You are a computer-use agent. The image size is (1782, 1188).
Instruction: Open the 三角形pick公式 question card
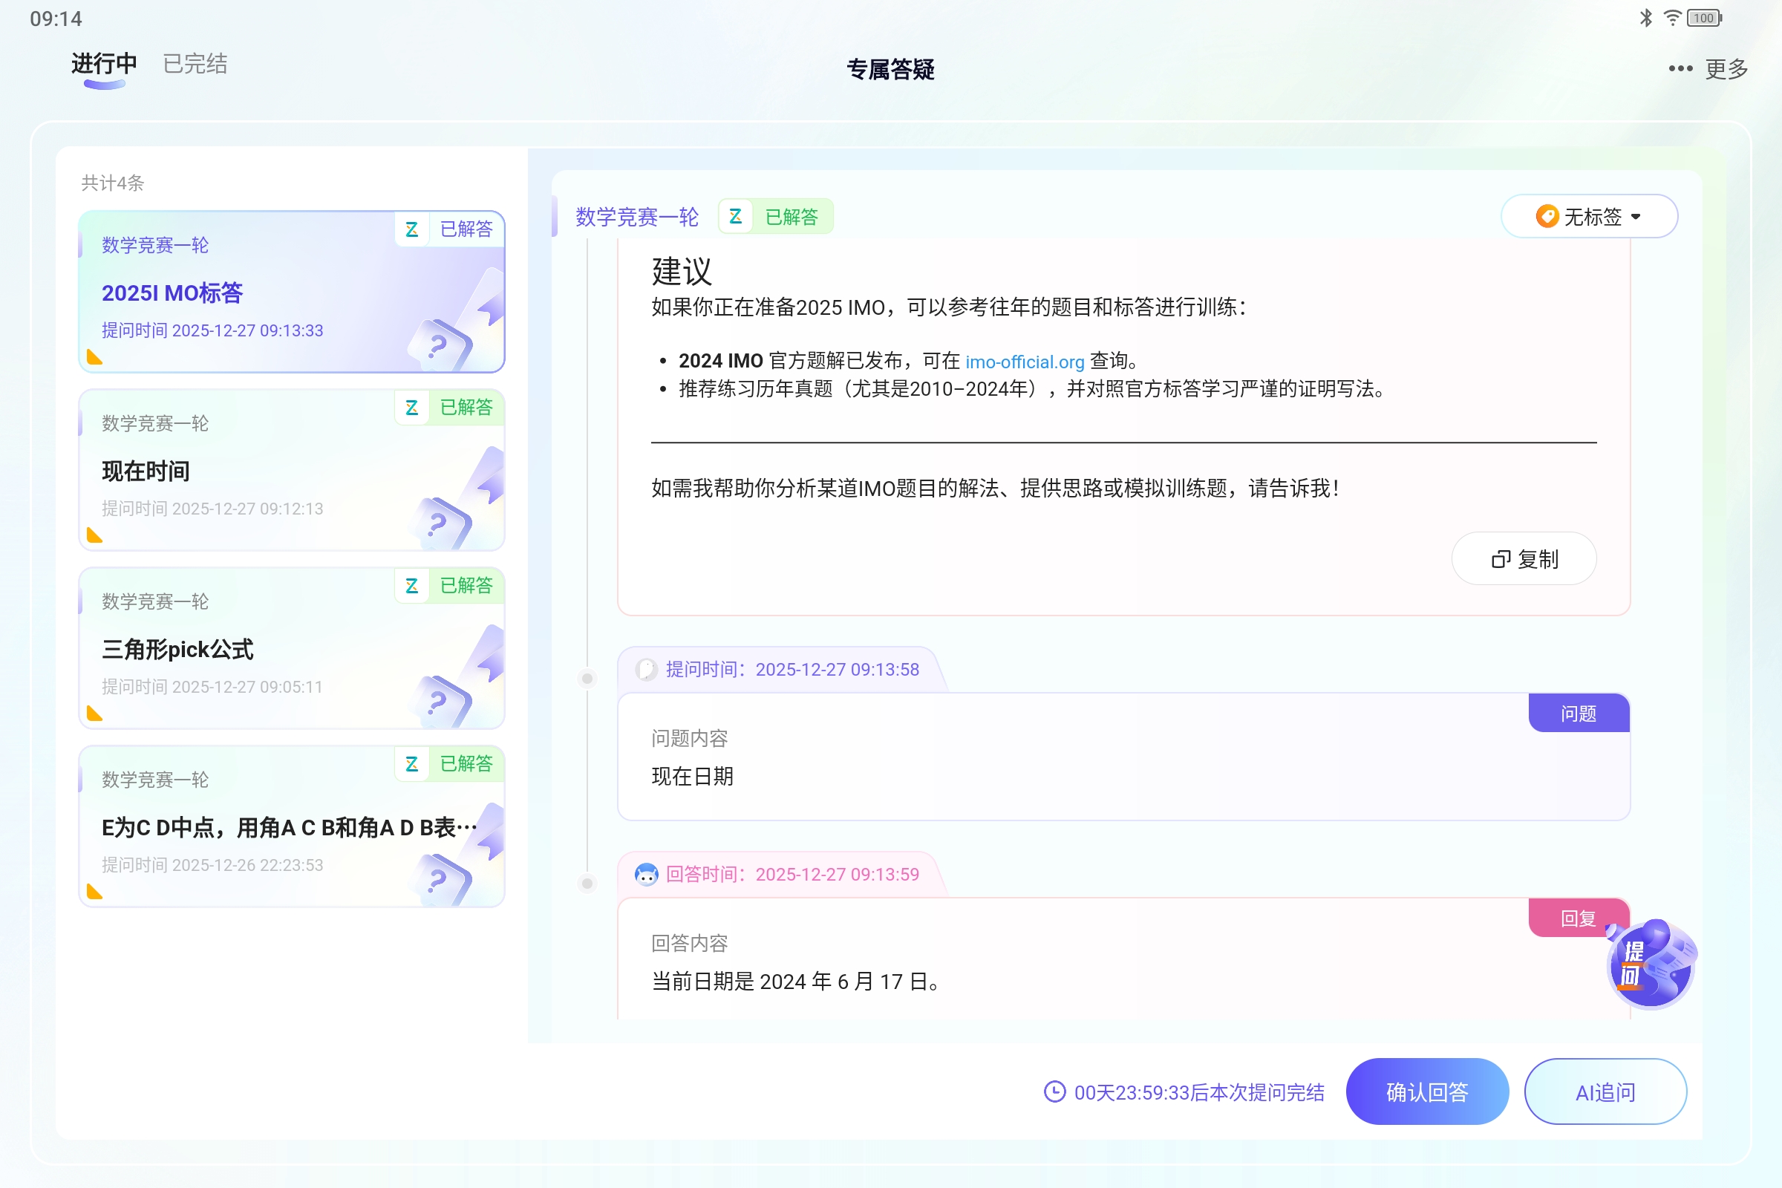[x=291, y=648]
